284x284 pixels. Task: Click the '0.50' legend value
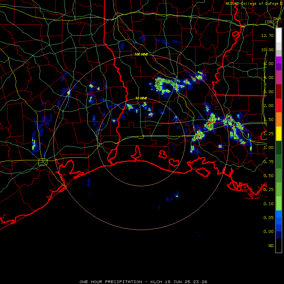(x=269, y=176)
